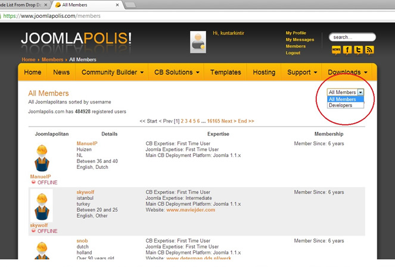Switch to the first browser tab

point(24,5)
